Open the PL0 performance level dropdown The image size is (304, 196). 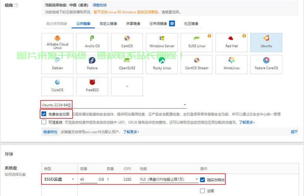(x=168, y=180)
